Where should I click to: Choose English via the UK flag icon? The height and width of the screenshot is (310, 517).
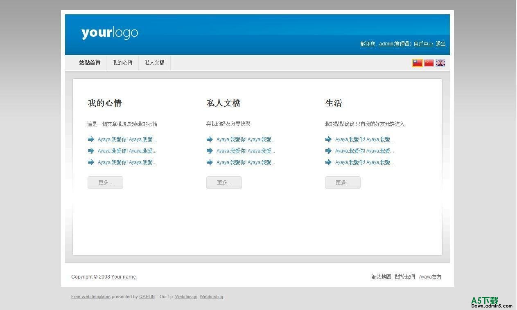click(x=440, y=63)
